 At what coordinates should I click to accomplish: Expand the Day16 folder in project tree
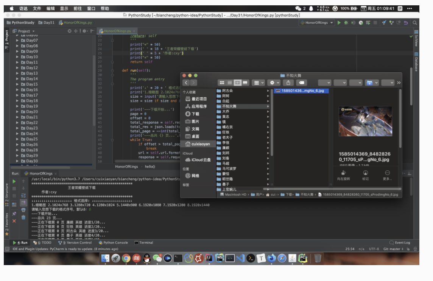[17, 90]
